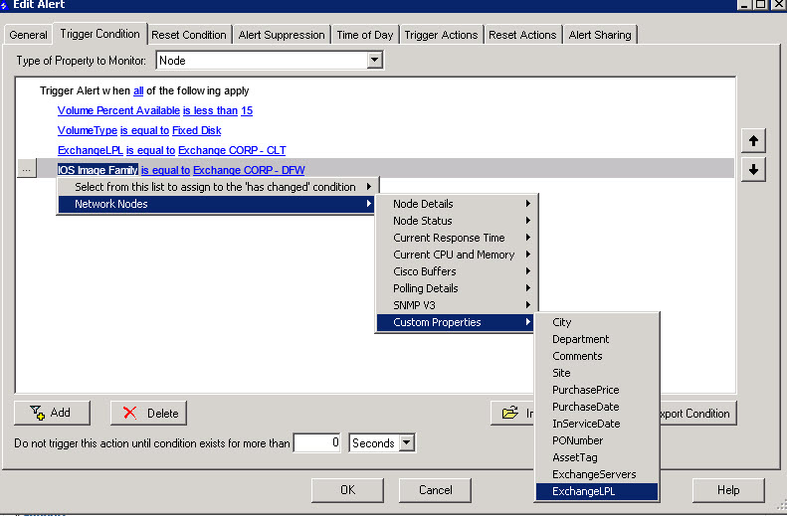This screenshot has width=787, height=516.
Task: Click the import folder button
Action: point(512,413)
